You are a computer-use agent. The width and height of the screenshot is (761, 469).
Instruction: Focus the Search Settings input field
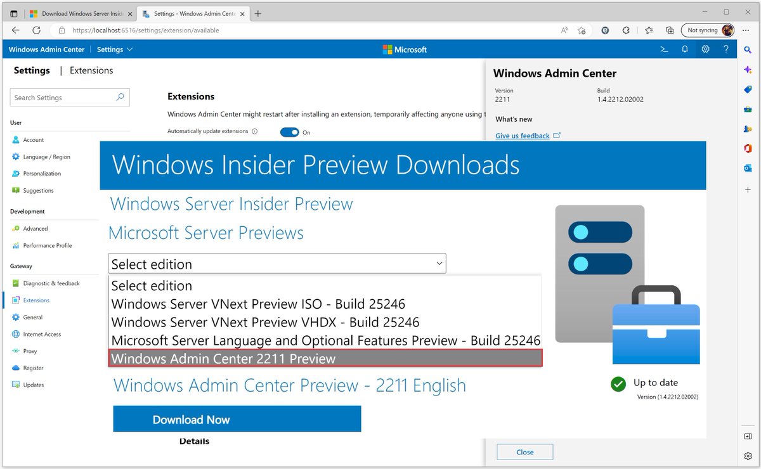63,97
